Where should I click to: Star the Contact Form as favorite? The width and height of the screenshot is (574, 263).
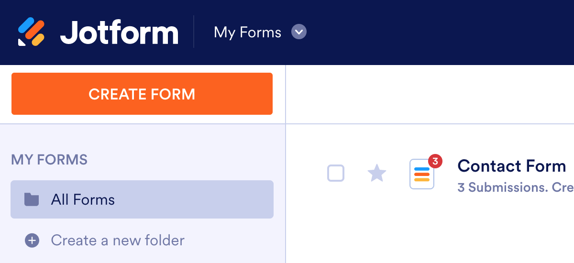[x=377, y=173]
